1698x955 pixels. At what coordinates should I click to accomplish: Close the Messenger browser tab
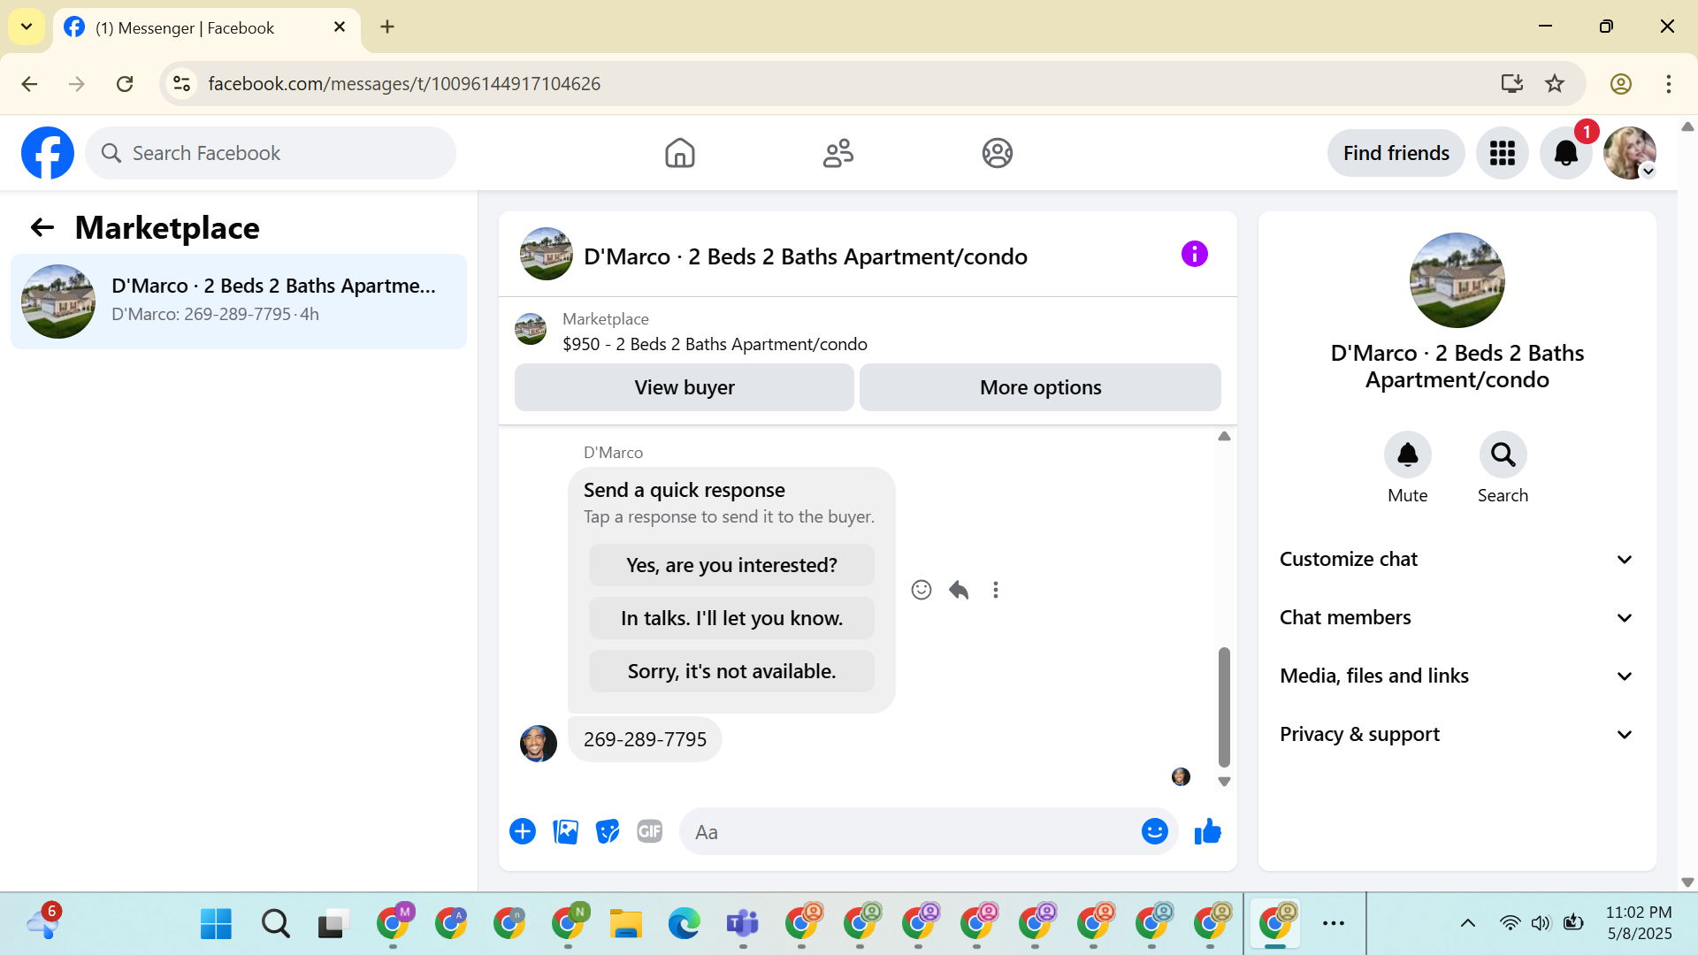(x=340, y=27)
